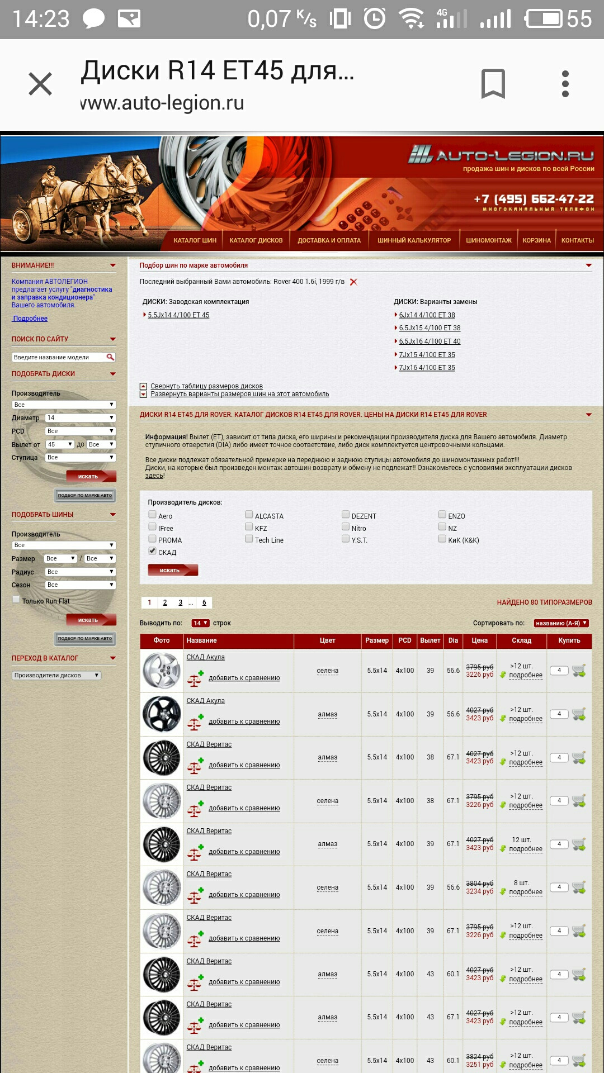Open КОРЗИНА menu item
This screenshot has height=1073, width=604.
pos(536,240)
